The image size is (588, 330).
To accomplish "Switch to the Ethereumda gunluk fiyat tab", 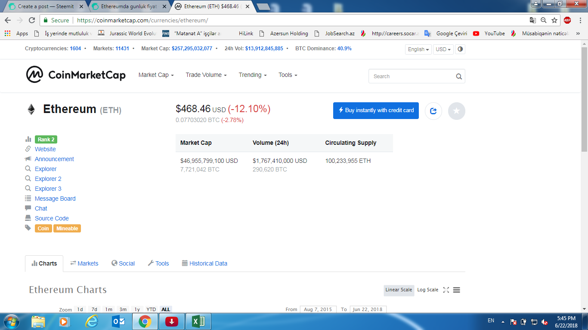I will (x=129, y=6).
